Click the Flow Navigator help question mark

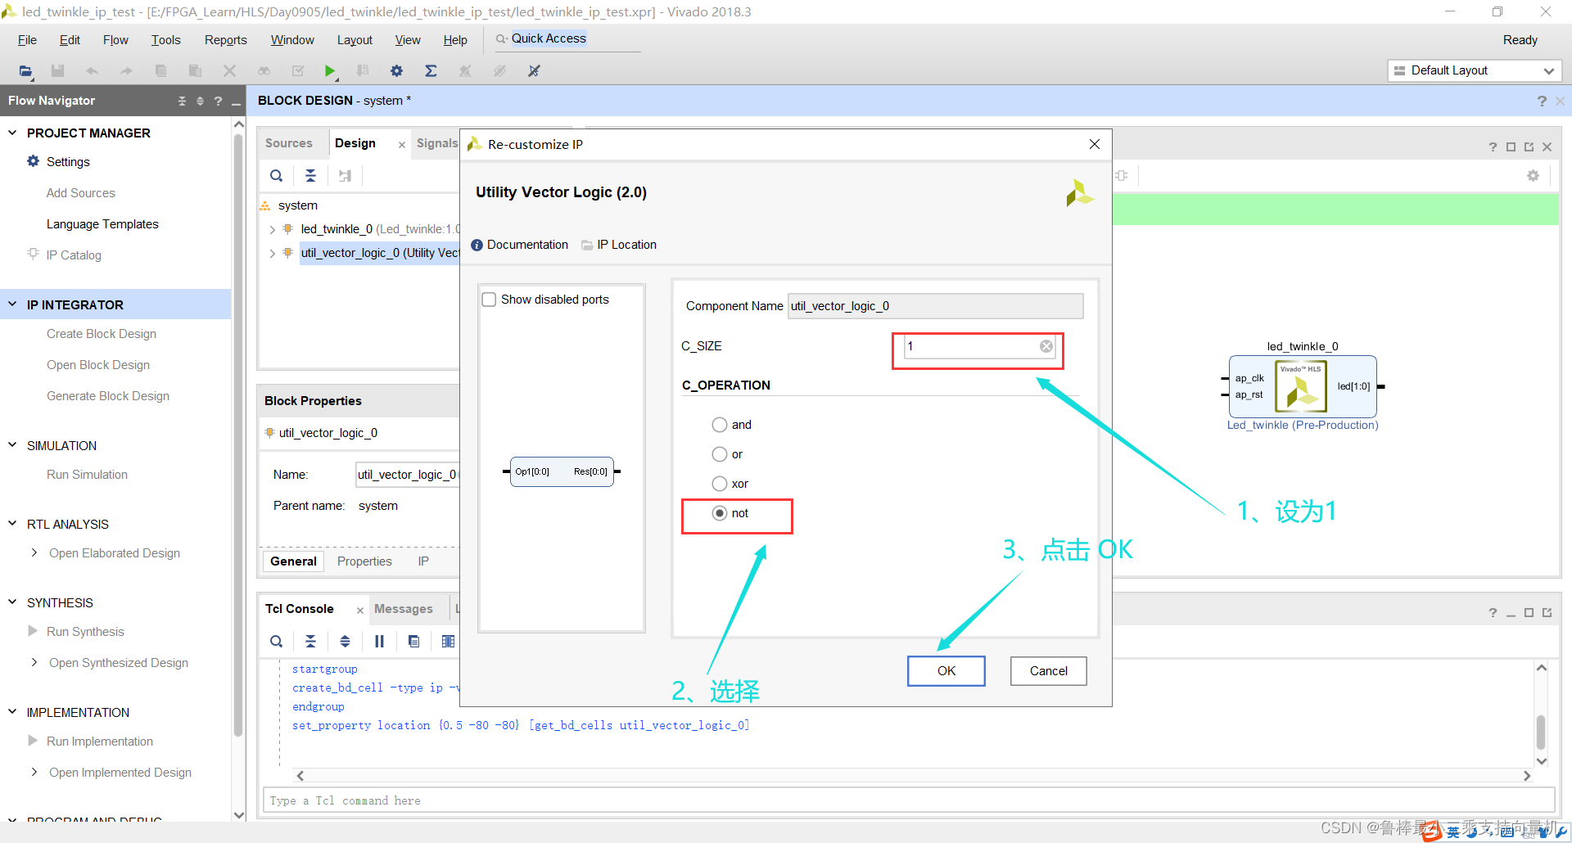coord(218,101)
